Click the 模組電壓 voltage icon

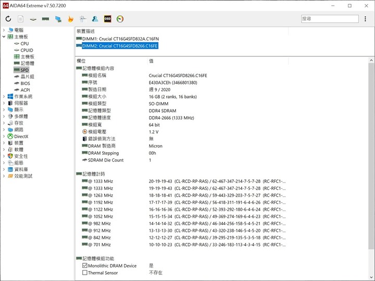tap(85, 132)
